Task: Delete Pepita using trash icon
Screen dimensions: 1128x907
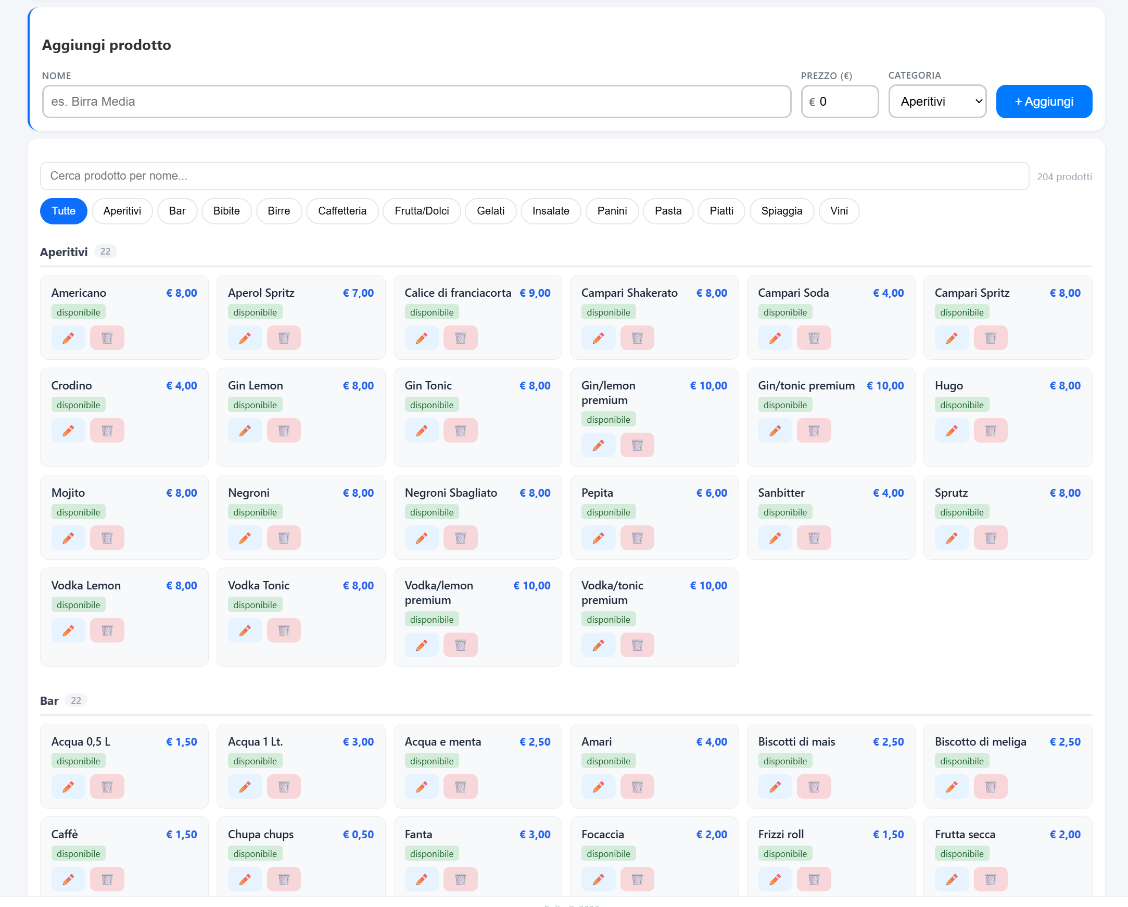Action: [637, 537]
